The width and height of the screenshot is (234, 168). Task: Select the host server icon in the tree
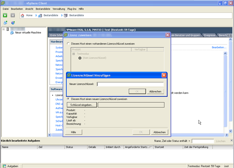point(8,29)
